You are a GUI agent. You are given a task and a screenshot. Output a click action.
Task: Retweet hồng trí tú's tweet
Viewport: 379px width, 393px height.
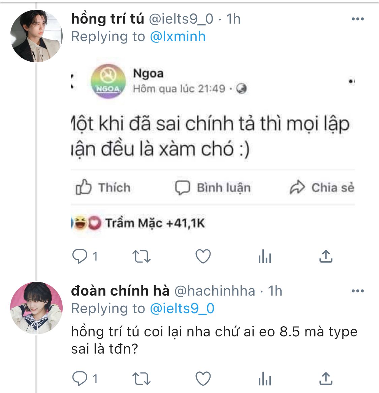point(141,257)
